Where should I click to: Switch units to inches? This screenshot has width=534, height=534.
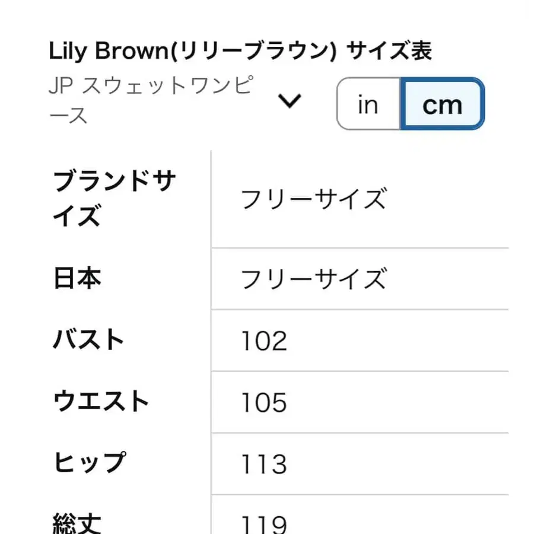368,104
